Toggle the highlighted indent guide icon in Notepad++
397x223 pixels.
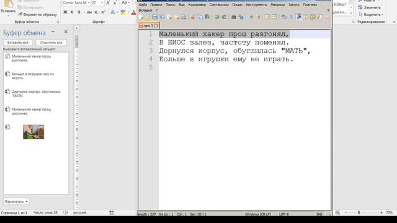299,17
